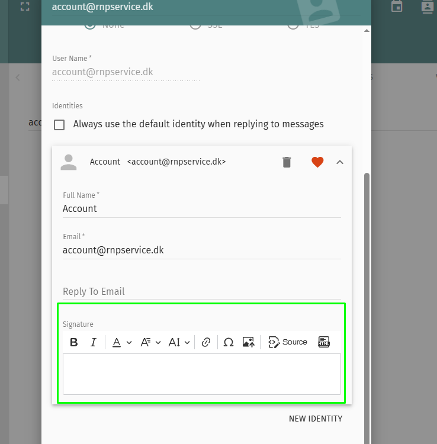Open the font color dropdown
Image resolution: width=437 pixels, height=444 pixels.
click(122, 342)
